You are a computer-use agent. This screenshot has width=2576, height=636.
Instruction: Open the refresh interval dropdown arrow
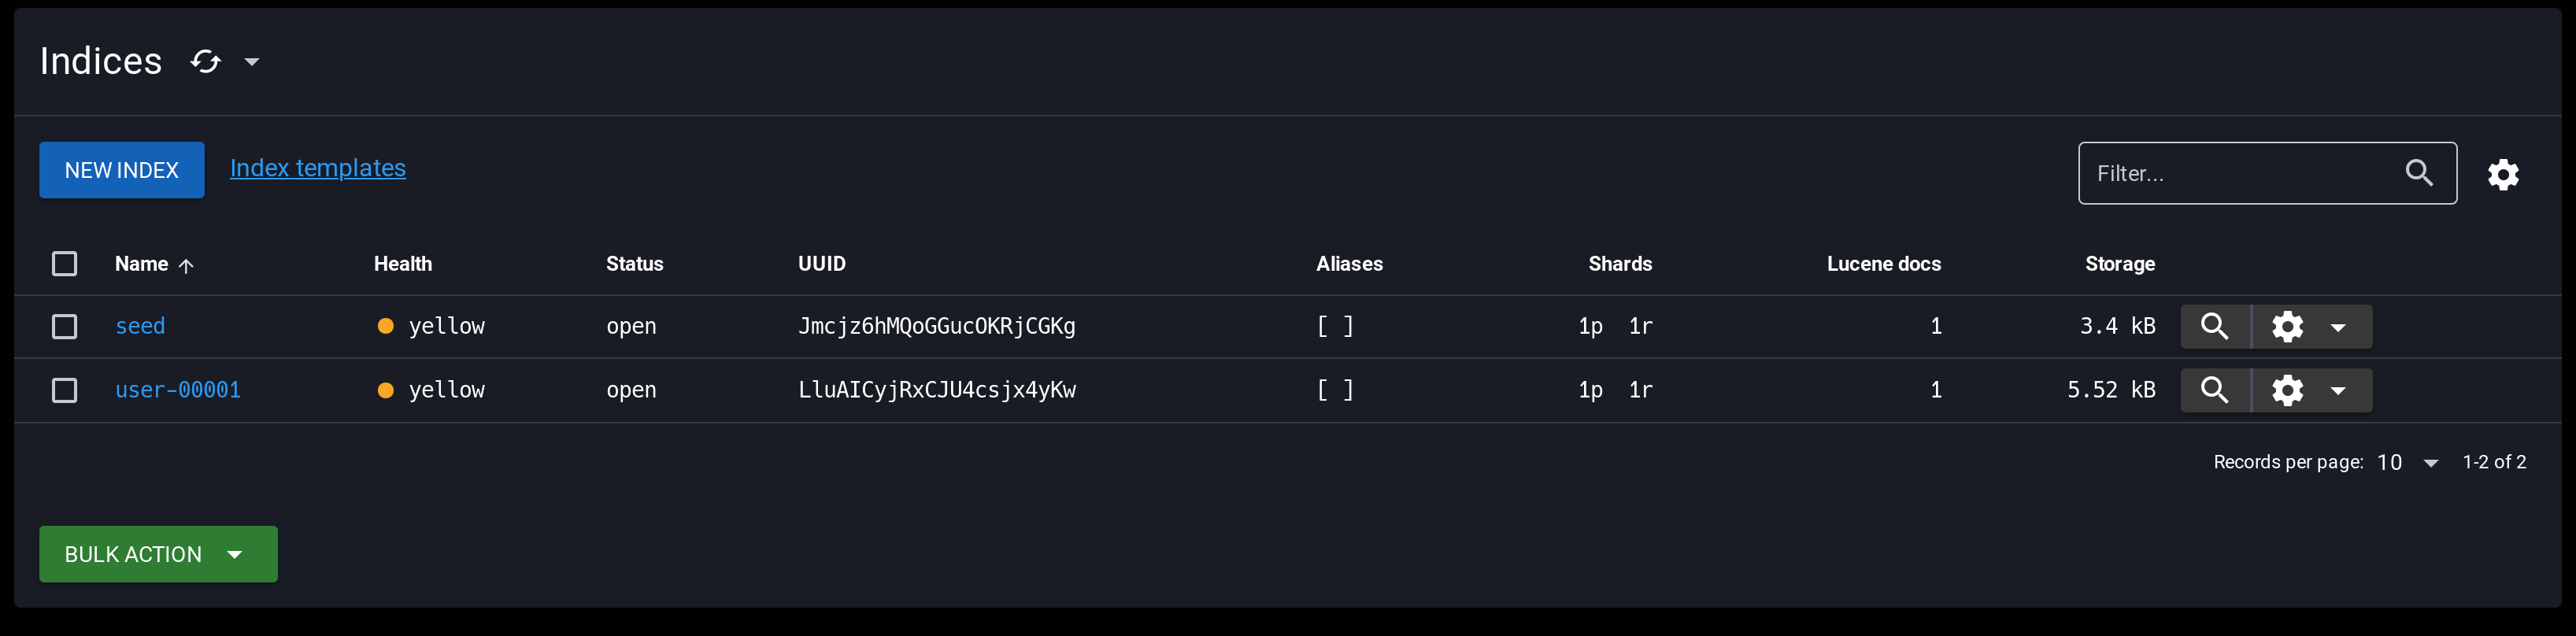pyautogui.click(x=252, y=62)
